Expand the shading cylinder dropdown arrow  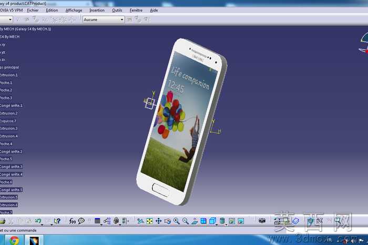pyautogui.click(x=226, y=225)
